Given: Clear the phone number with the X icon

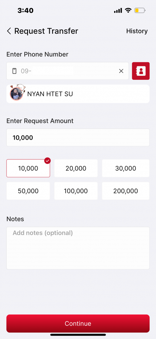Looking at the screenshot, I should [121, 71].
